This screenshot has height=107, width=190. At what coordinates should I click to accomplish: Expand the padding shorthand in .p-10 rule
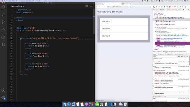tap(160, 68)
